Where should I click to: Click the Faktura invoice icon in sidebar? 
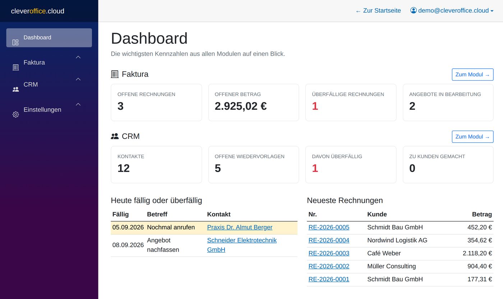coord(15,67)
